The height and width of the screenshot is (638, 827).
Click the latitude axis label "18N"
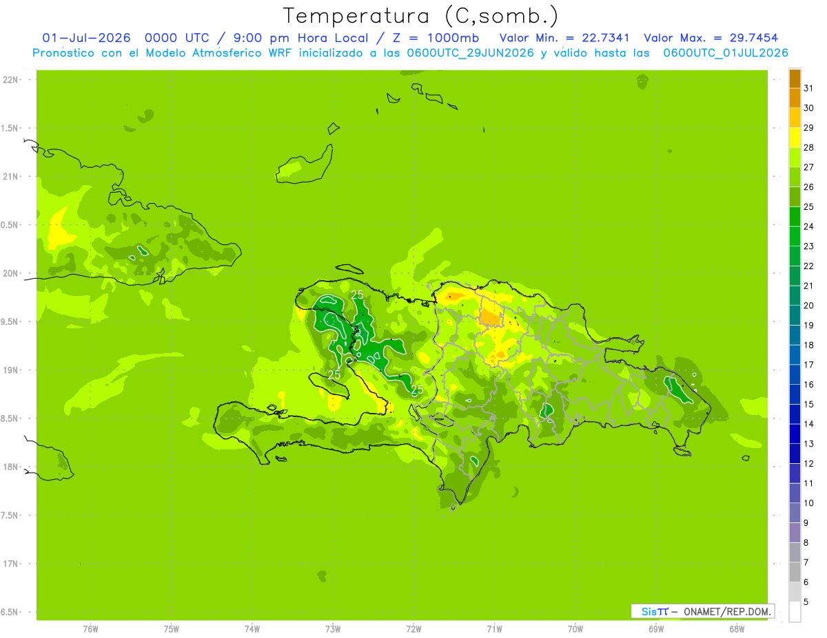11,467
